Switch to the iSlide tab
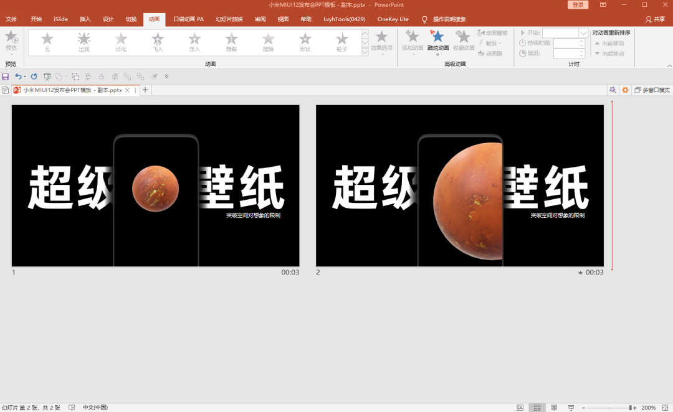The width and height of the screenshot is (673, 412). point(60,19)
